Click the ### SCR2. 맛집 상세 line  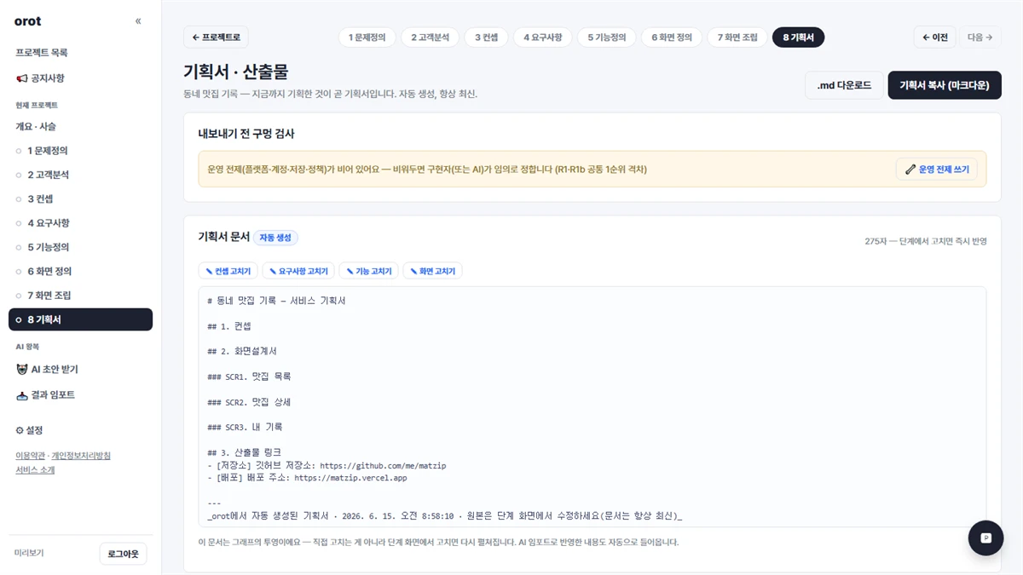[249, 402]
